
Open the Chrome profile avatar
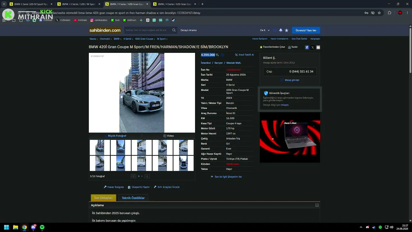(400, 13)
